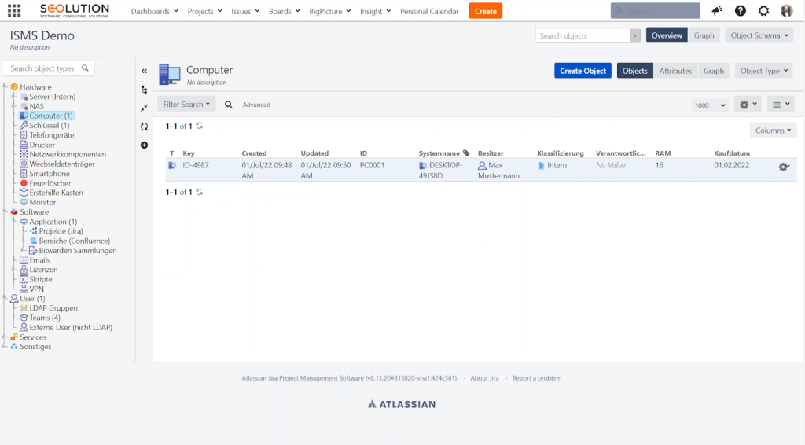
Task: Open the Computer Graph tab
Action: (x=714, y=71)
